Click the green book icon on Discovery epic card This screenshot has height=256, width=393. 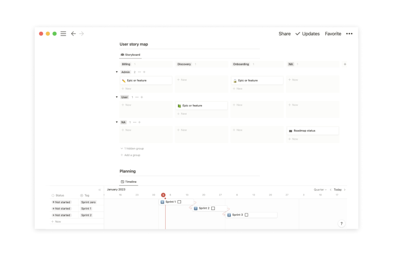[x=179, y=106]
